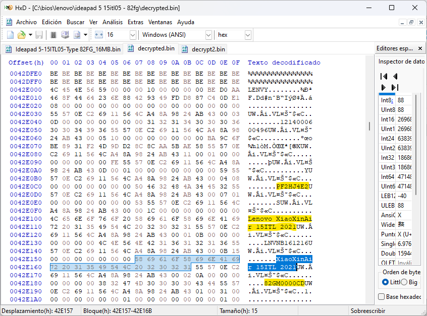Screen dimensions: 427x316
Task: Select the Int16 row in data inspector
Action: tap(396, 119)
